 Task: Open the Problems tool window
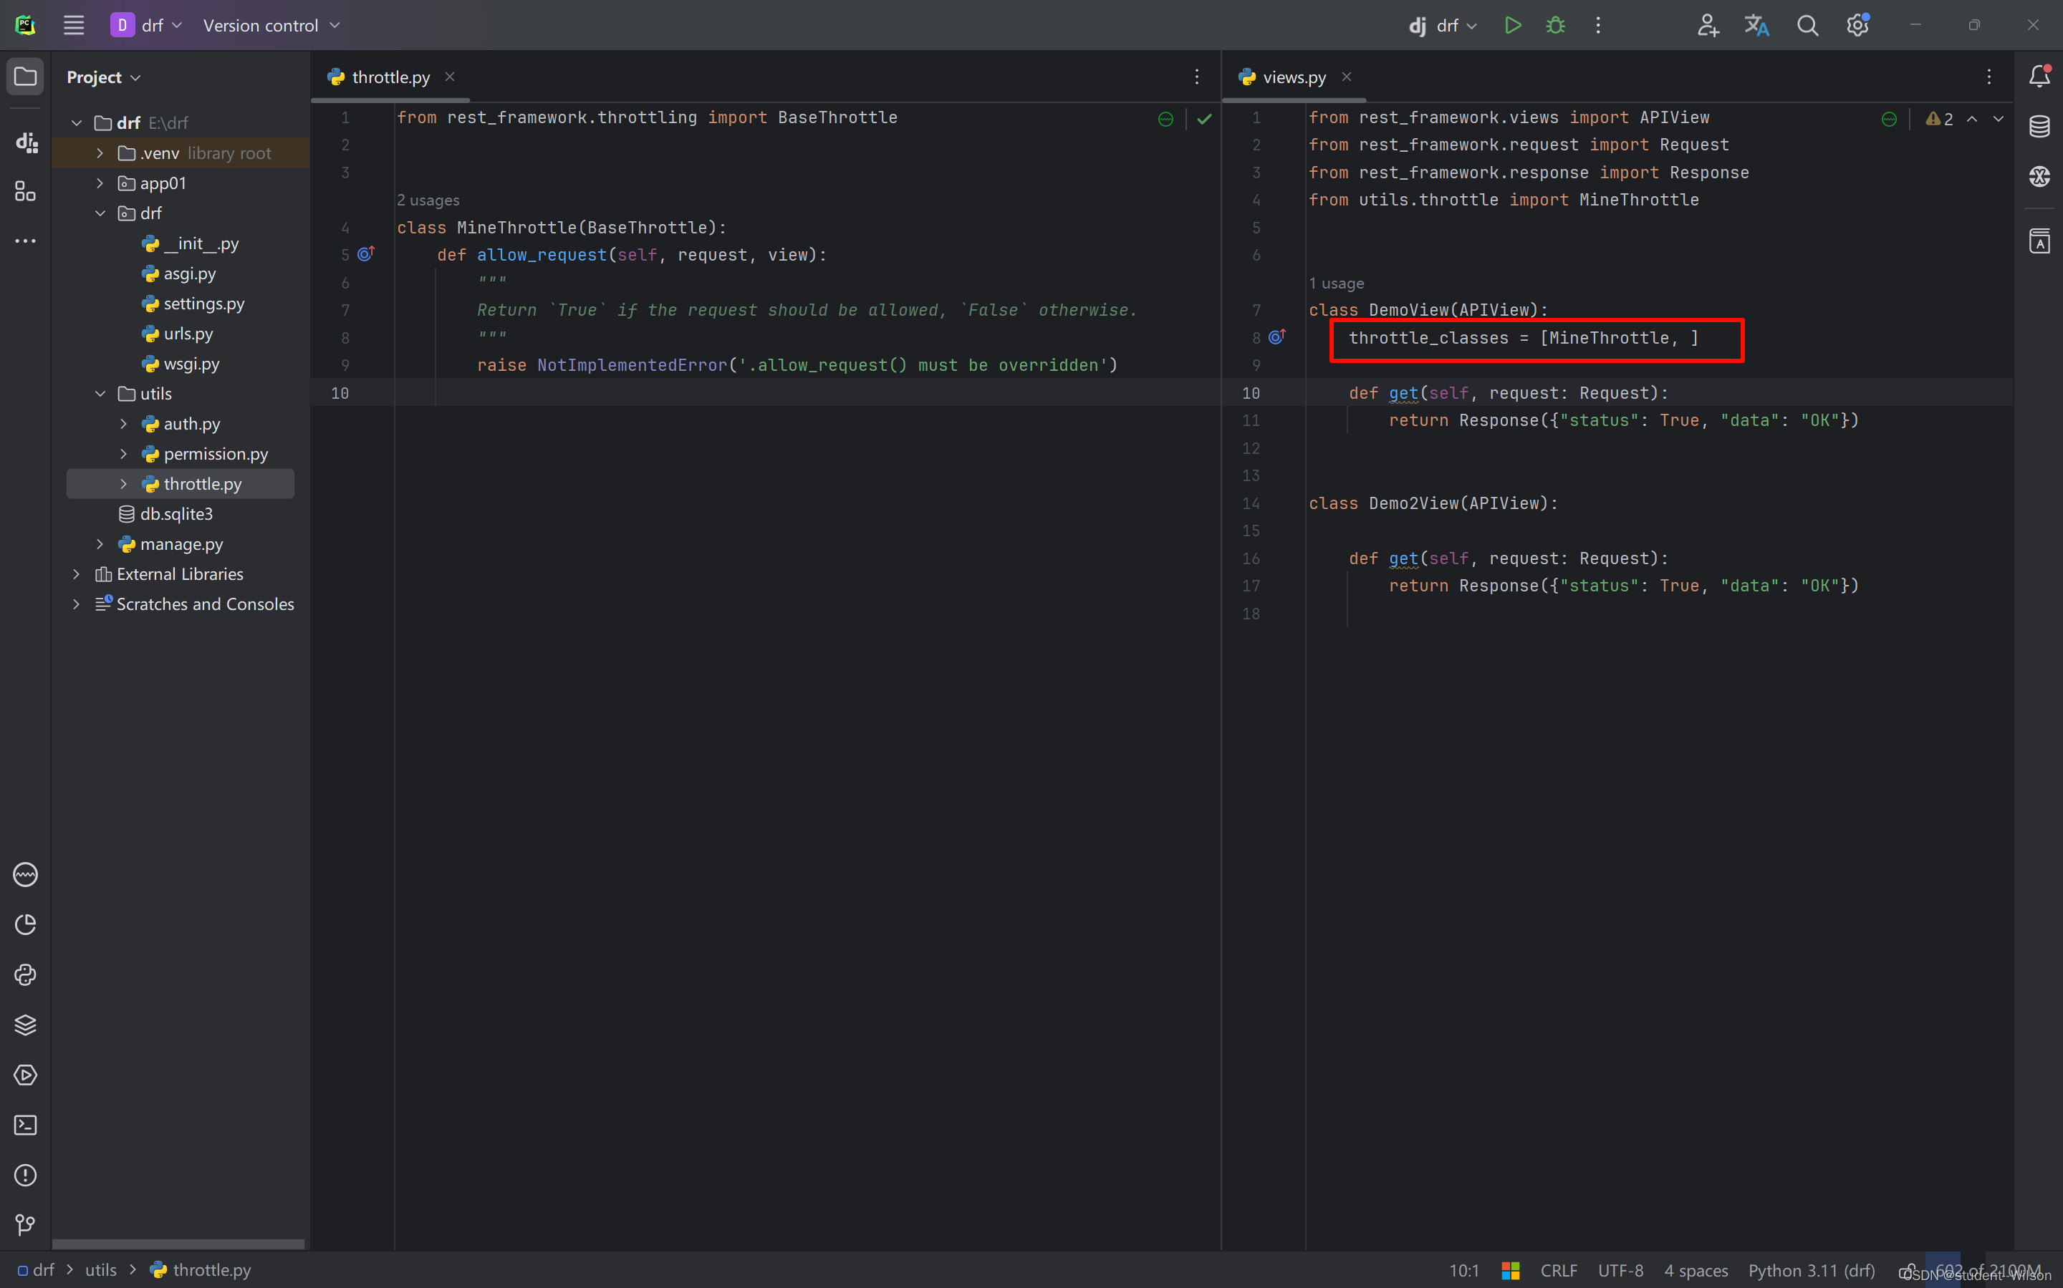pyautogui.click(x=26, y=1176)
